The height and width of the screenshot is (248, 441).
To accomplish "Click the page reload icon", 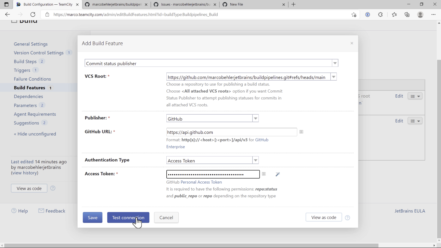I will pyautogui.click(x=33, y=15).
